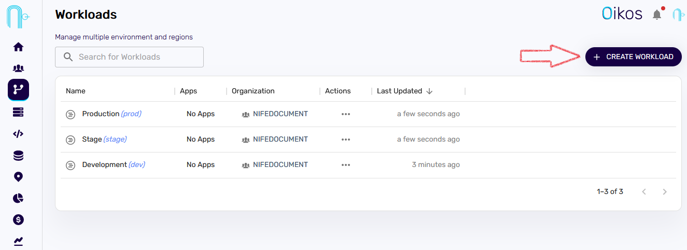
Task: Toggle sort arrow beside Last Updated
Action: click(429, 91)
